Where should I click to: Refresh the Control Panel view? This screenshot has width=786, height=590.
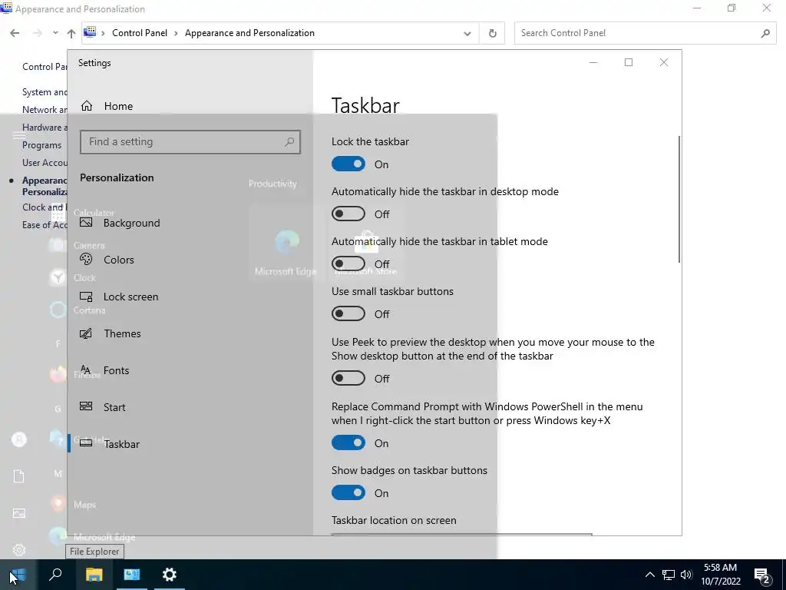tap(492, 34)
